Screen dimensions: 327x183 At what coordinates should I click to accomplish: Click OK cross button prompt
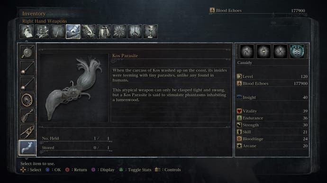[x=53, y=170]
